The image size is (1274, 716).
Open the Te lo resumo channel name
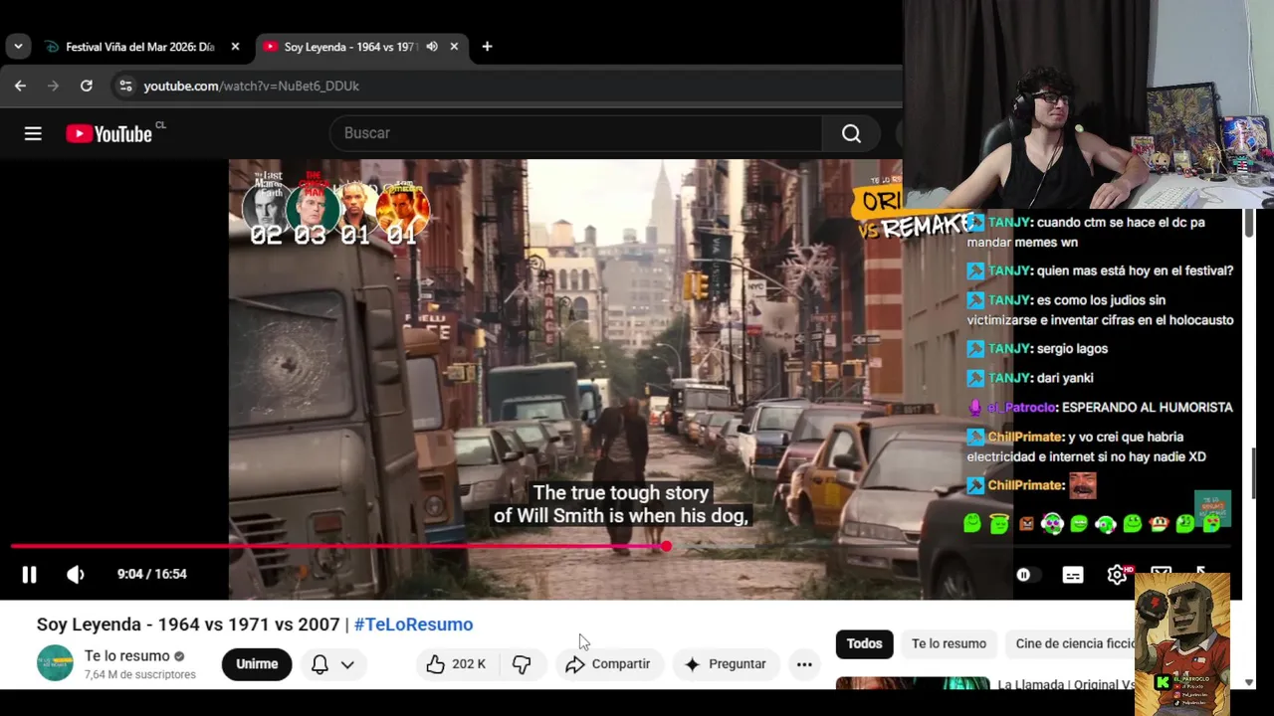126,656
